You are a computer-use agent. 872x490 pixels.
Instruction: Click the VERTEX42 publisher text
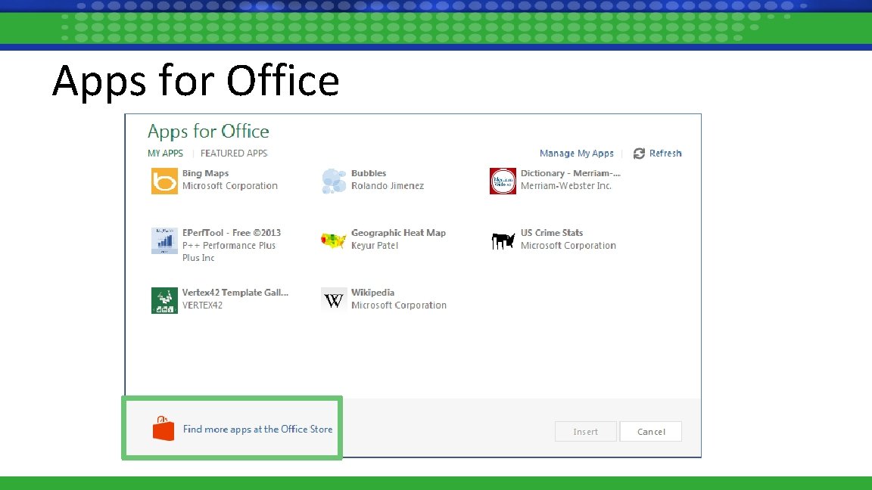202,305
